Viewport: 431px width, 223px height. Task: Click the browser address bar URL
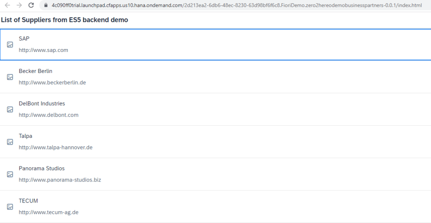click(x=236, y=5)
